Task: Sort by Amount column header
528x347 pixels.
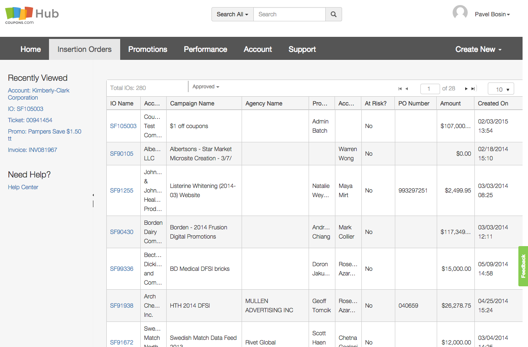Action: [455, 103]
